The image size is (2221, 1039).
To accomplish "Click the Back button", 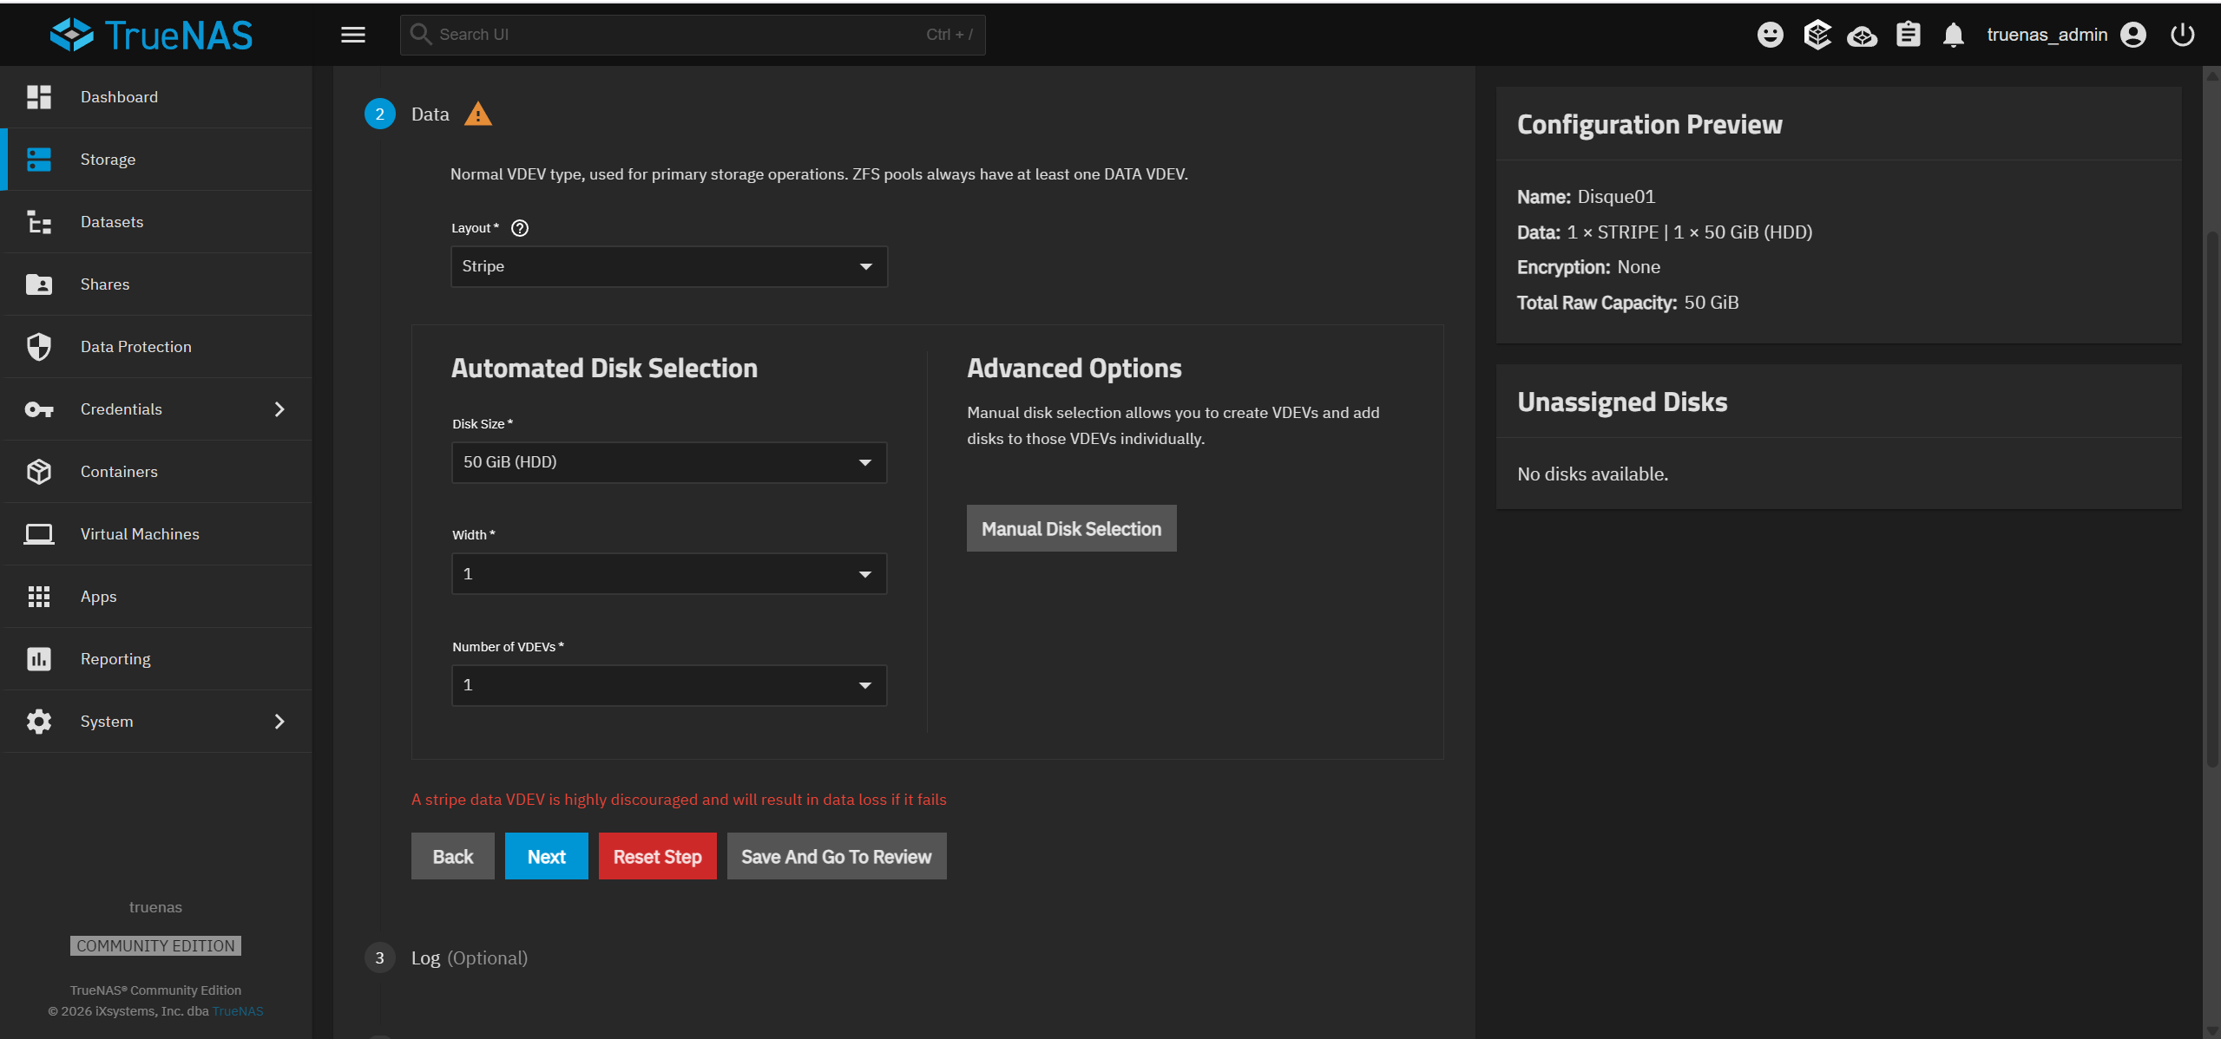I will (x=453, y=857).
